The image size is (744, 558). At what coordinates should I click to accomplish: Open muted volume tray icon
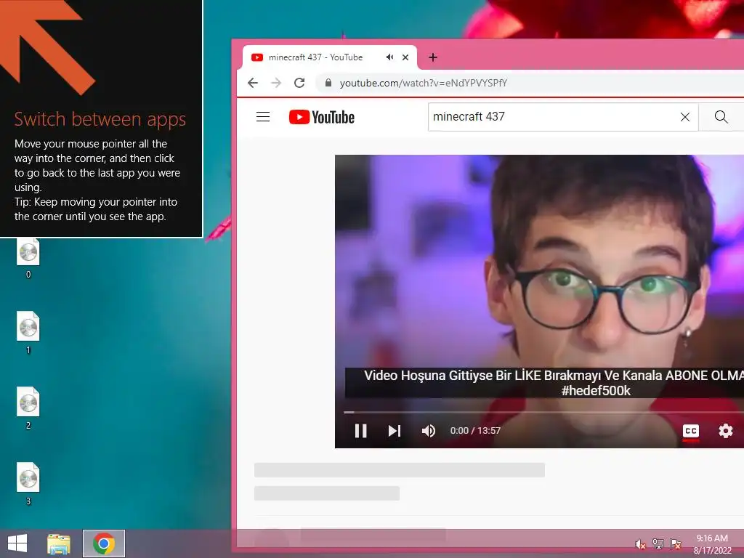[640, 544]
